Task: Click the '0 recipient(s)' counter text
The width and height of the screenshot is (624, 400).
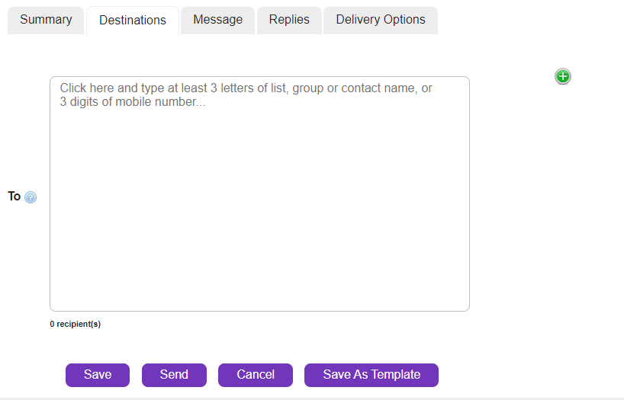Action: click(x=76, y=324)
